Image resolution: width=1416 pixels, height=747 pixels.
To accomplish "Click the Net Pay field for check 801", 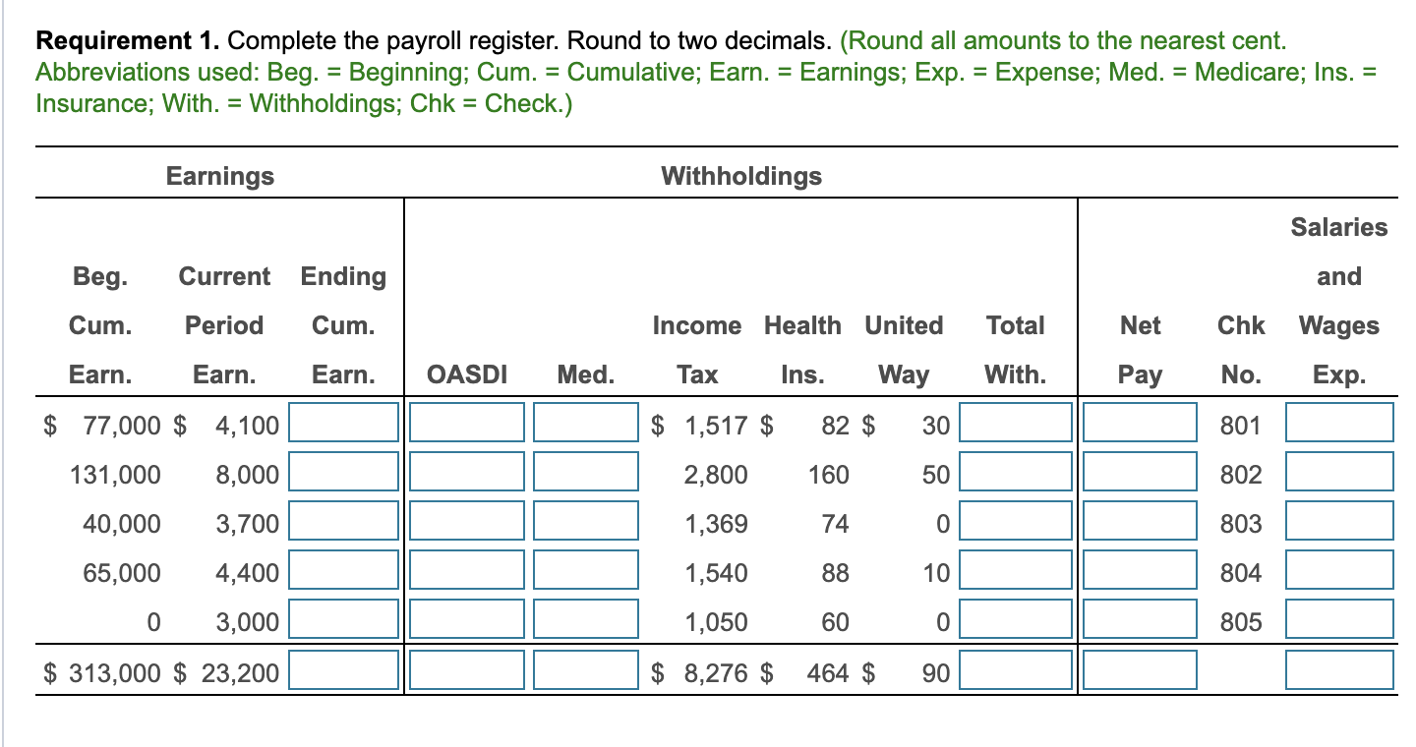I will point(1139,423).
